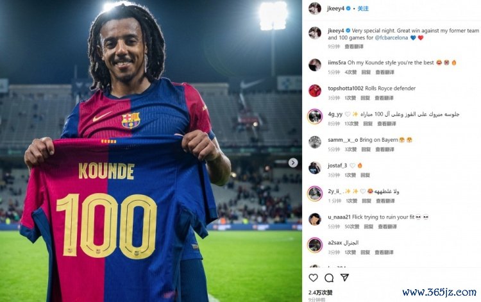Reply to the samm__x__o Bayern comment
This screenshot has height=302, width=481.
[x=366, y=149]
